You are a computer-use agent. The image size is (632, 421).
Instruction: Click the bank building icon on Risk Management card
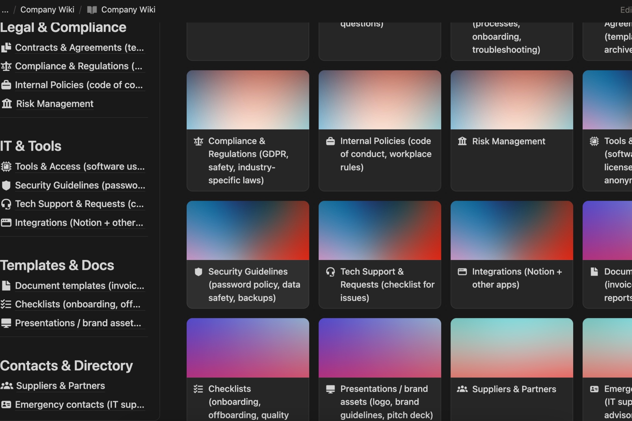[x=462, y=141]
